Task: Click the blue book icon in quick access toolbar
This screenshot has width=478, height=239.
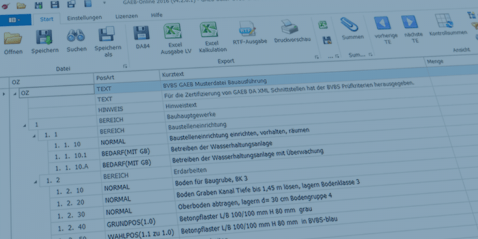Action: click(x=88, y=4)
